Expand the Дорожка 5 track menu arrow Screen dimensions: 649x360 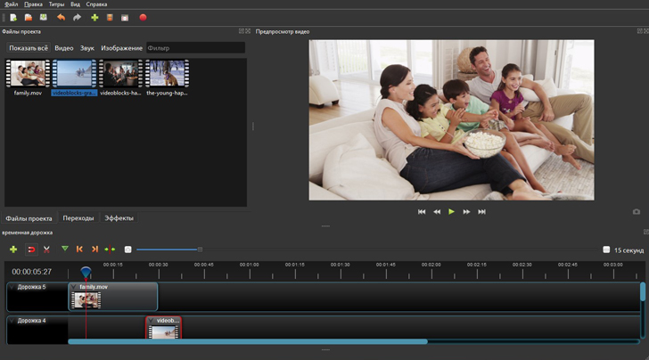pyautogui.click(x=12, y=287)
